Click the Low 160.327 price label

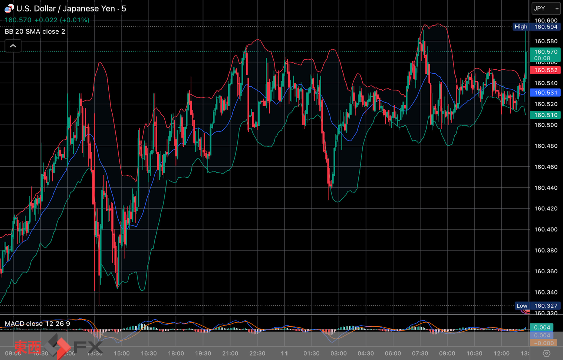(538, 306)
